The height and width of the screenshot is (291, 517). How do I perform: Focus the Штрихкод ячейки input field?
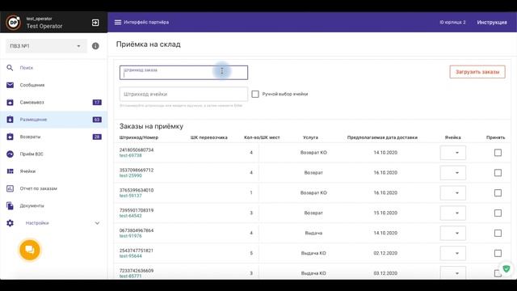183,94
